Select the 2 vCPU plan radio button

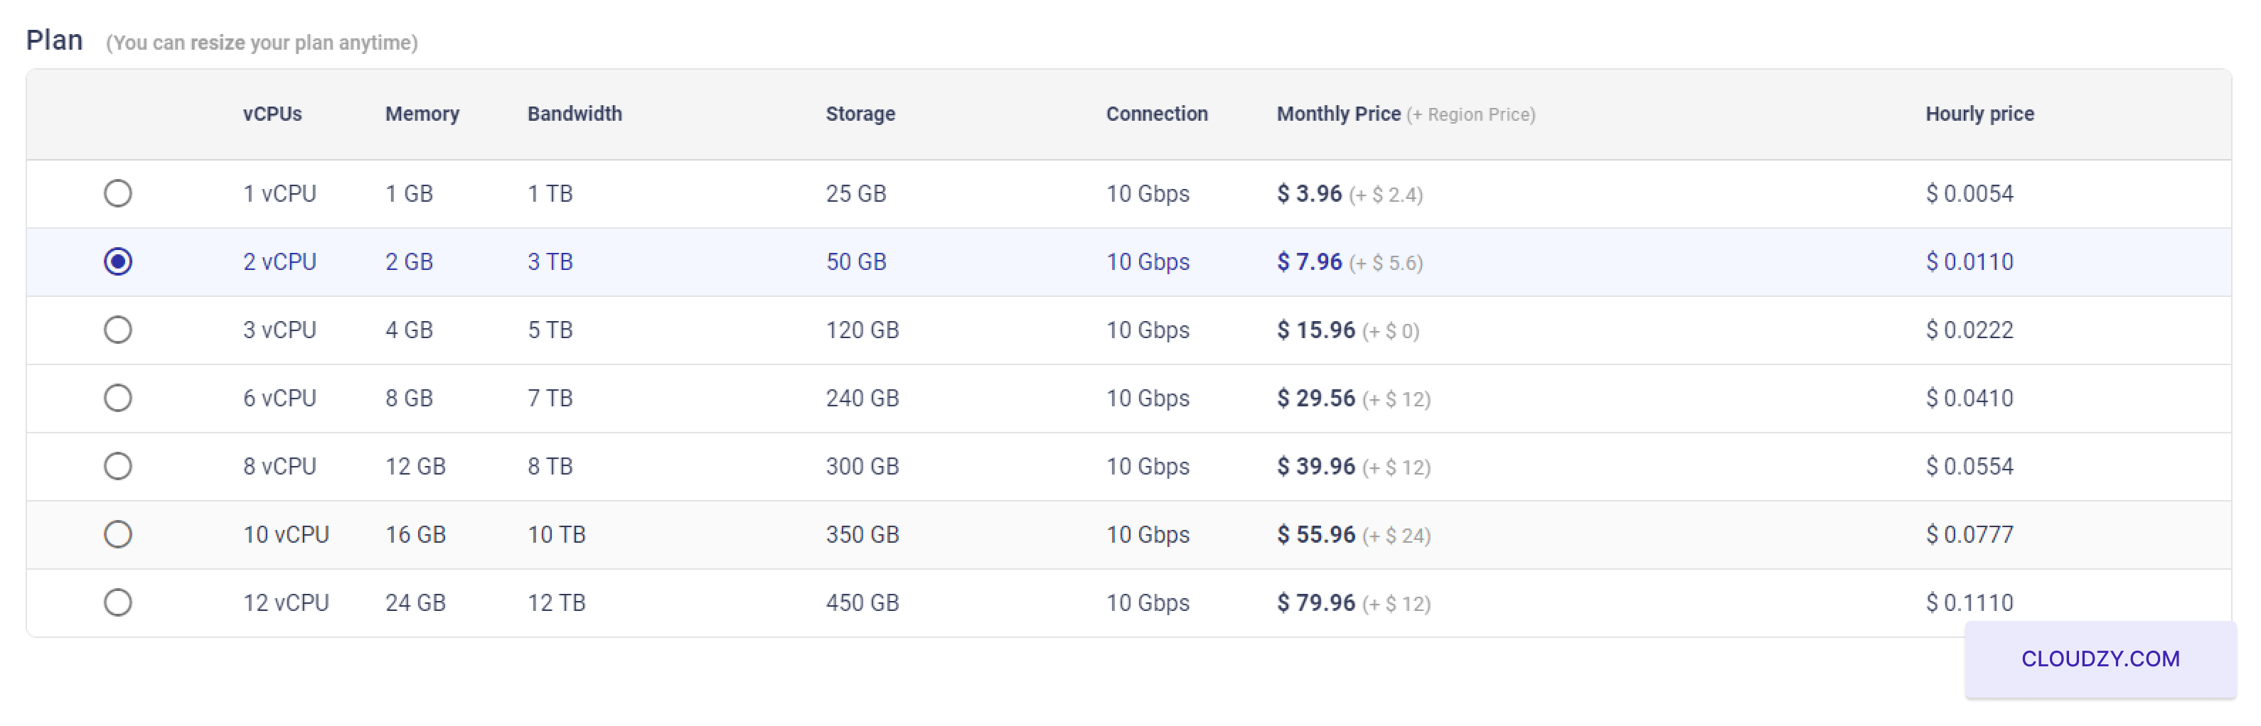click(x=117, y=261)
